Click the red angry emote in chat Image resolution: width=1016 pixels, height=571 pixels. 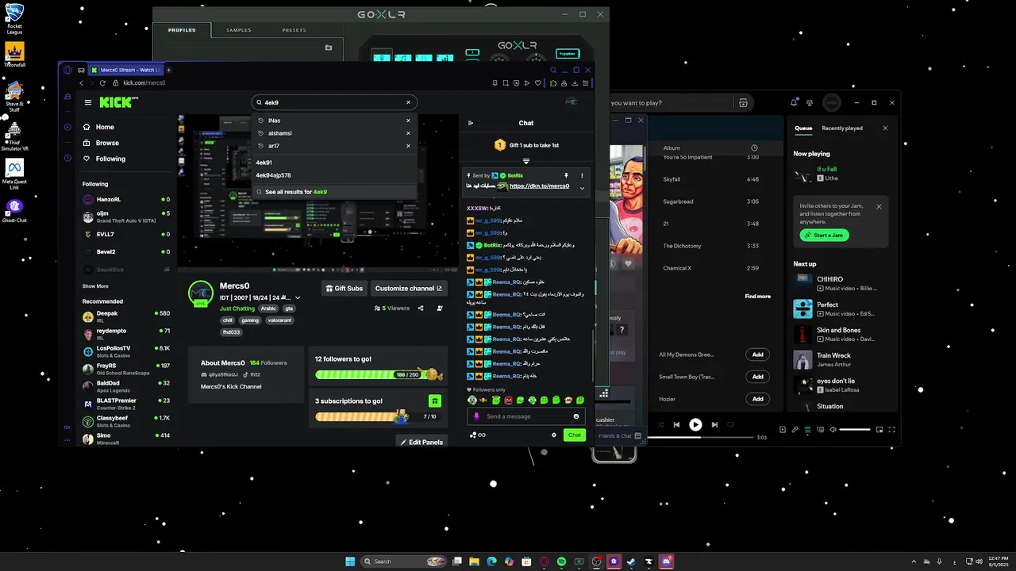(x=508, y=400)
